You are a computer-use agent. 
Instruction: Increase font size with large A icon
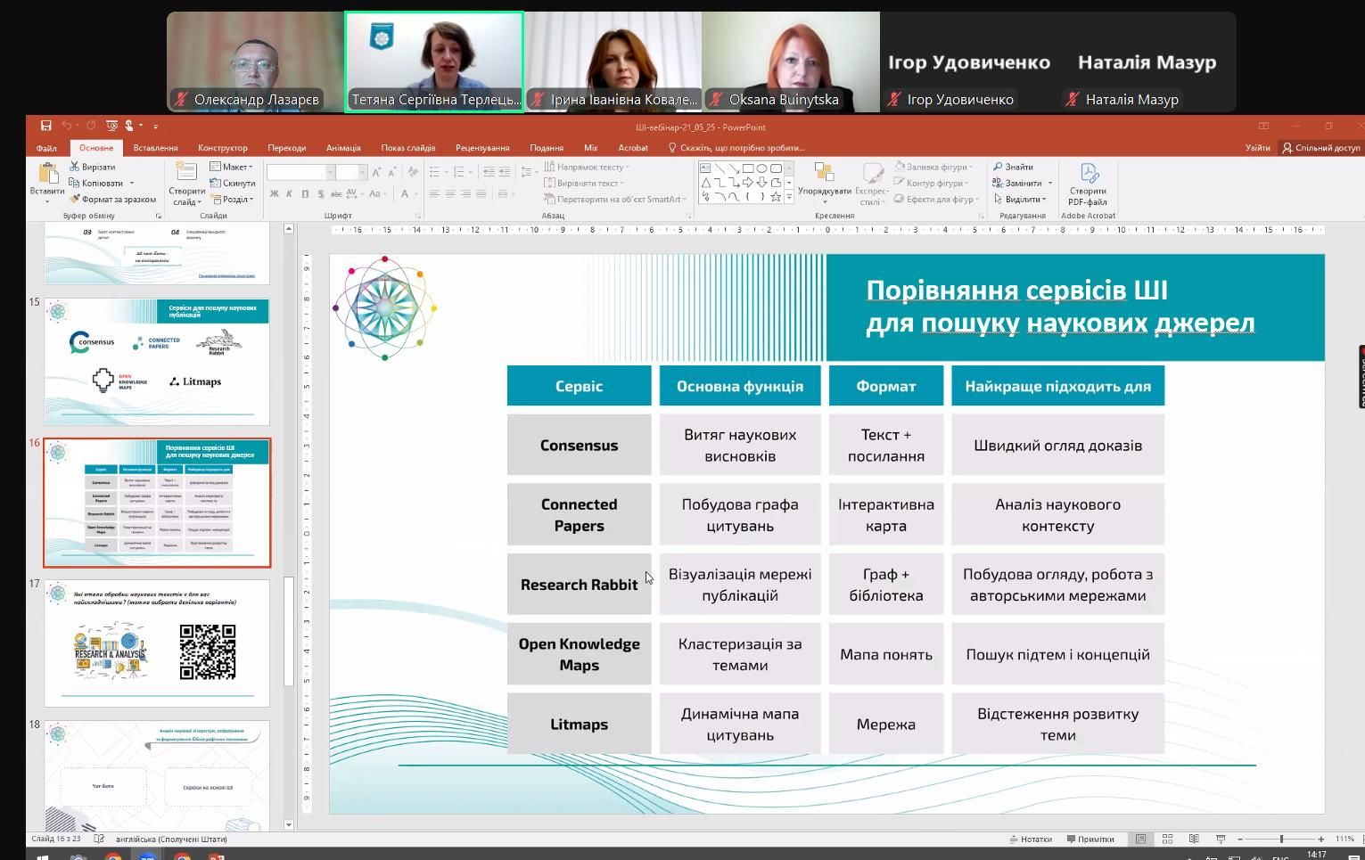tap(376, 172)
